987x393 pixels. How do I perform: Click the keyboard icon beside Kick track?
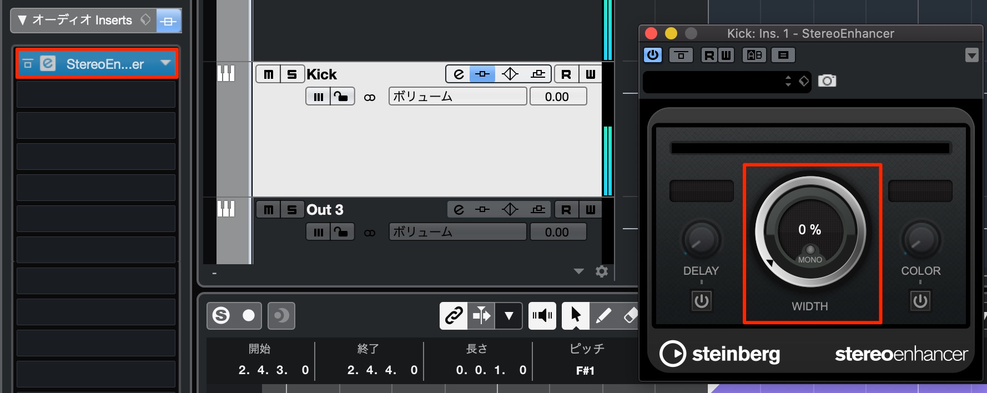pos(226,73)
